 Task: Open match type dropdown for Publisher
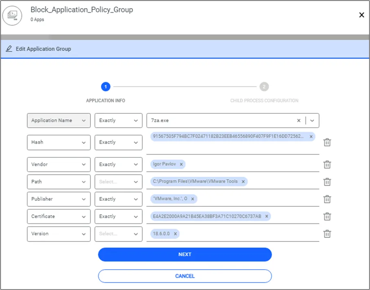click(x=118, y=199)
